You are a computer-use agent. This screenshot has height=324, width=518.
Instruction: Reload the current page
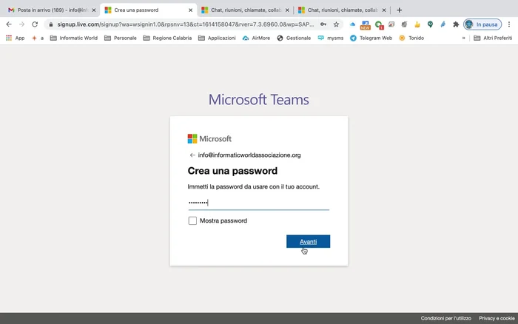(x=35, y=24)
